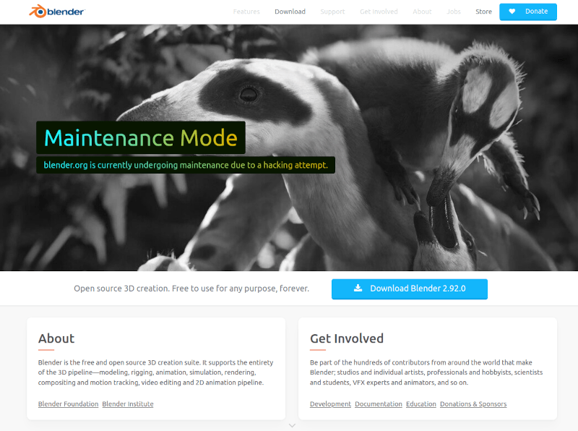Open the Download menu item
The image size is (578, 431).
click(290, 12)
